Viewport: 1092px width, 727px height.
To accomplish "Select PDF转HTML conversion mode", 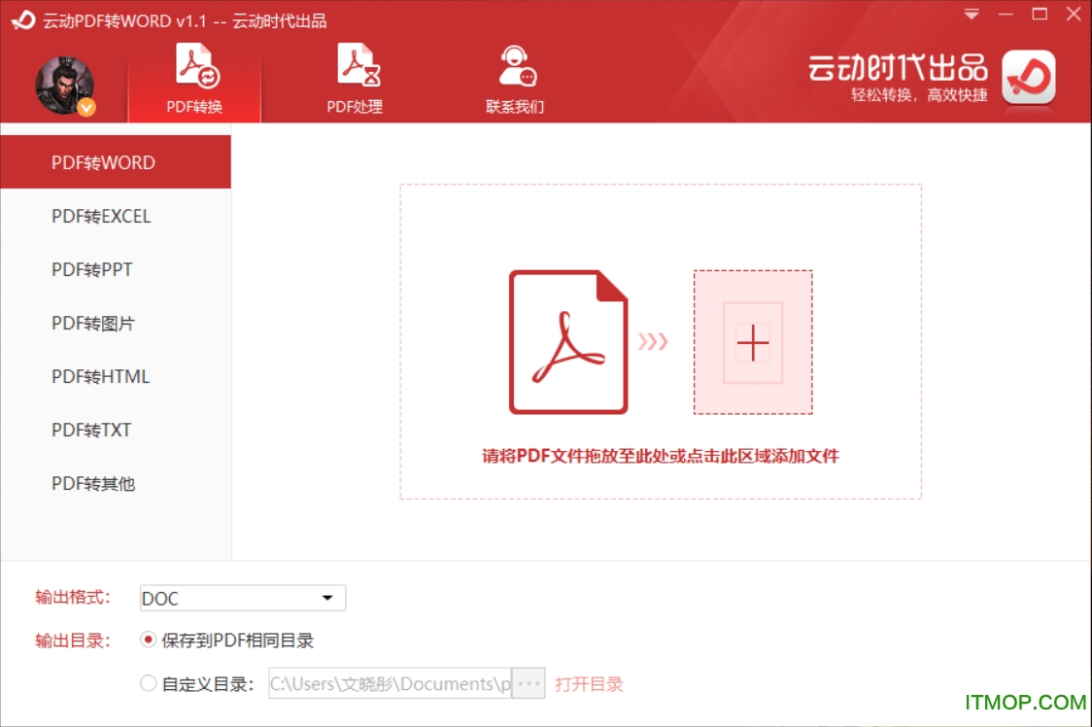I will [99, 376].
